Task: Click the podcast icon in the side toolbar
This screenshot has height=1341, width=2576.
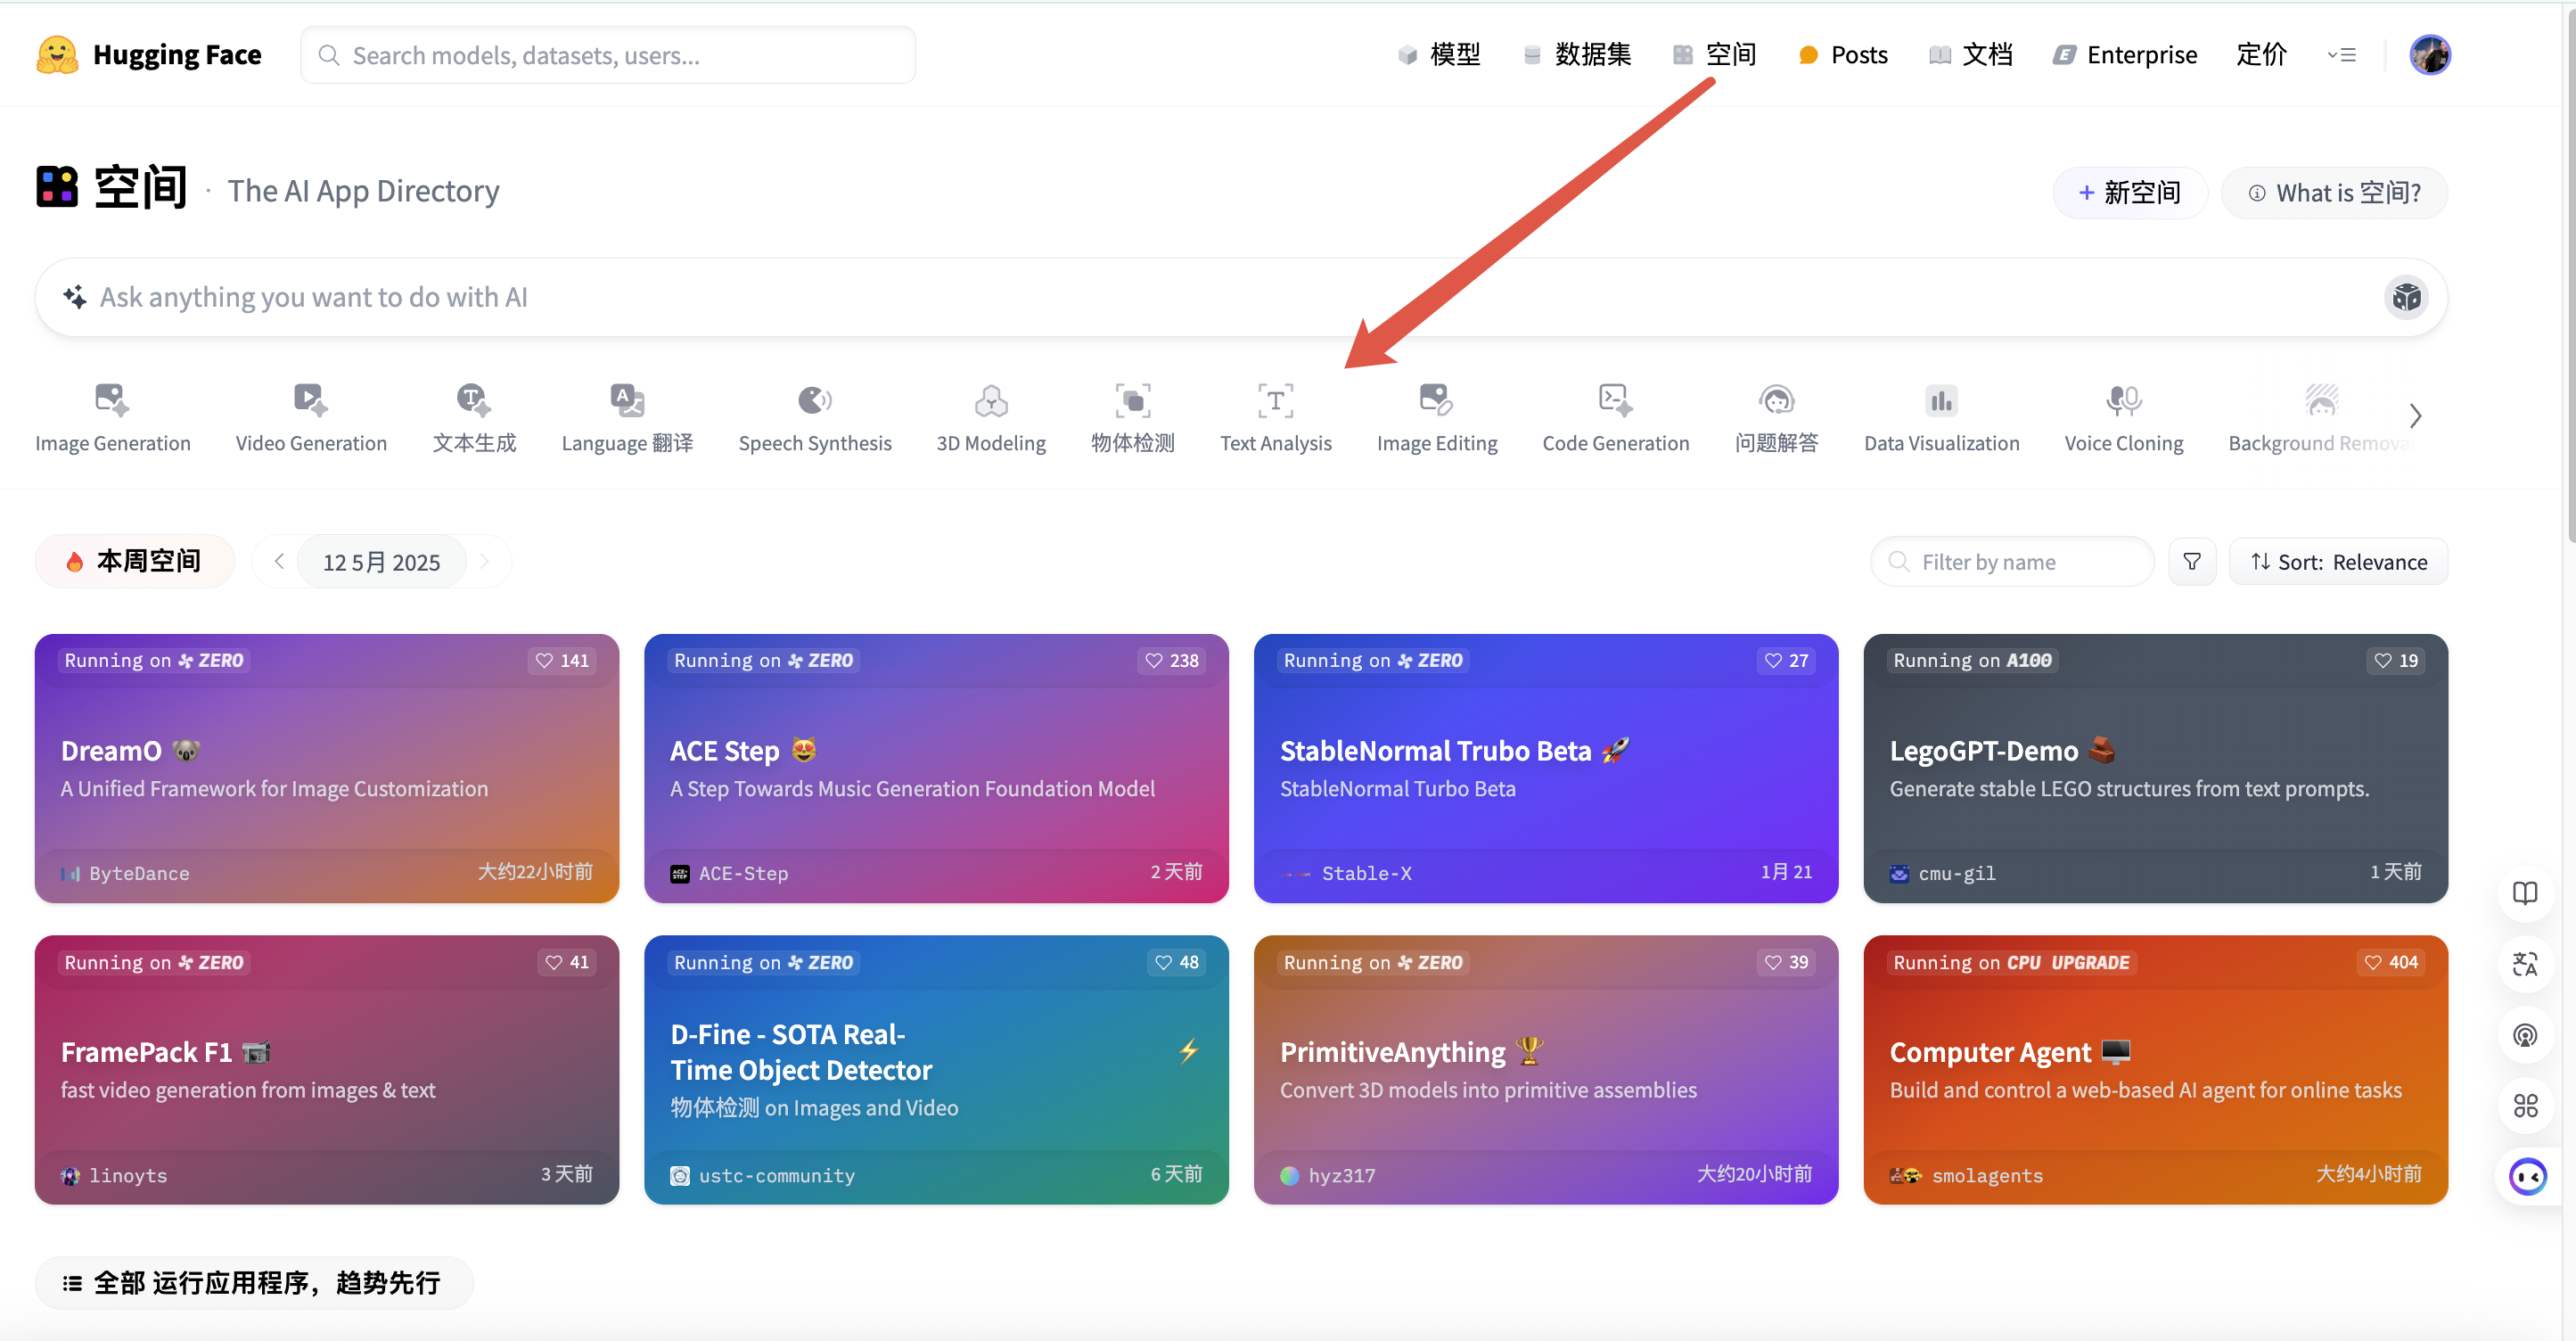Action: (x=2525, y=1035)
